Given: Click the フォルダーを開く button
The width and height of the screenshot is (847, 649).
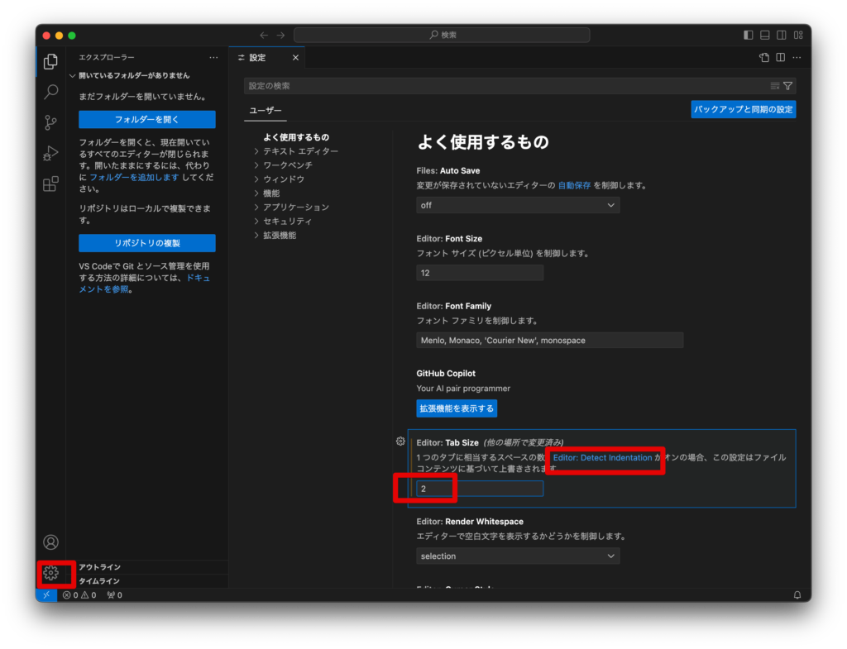Looking at the screenshot, I should coord(147,119).
